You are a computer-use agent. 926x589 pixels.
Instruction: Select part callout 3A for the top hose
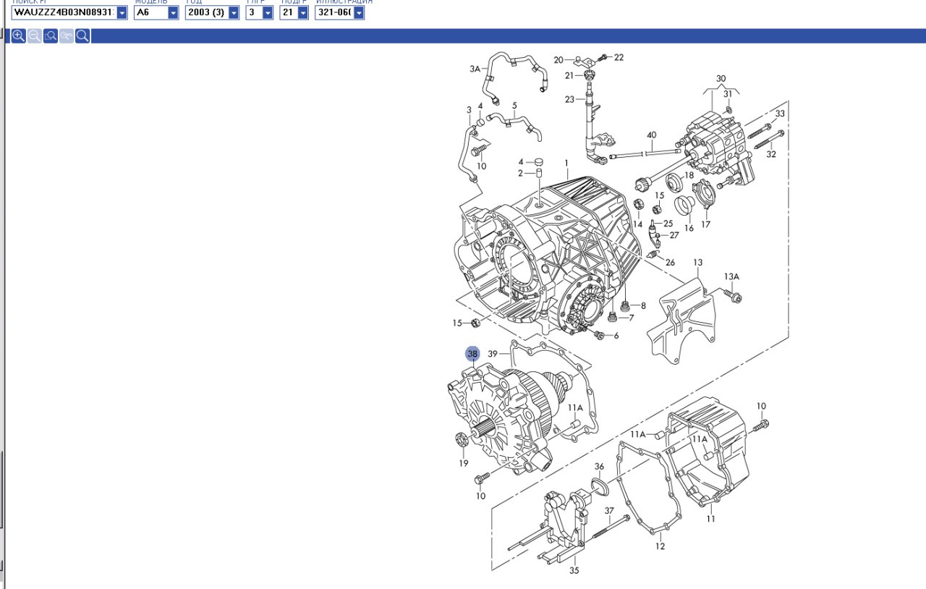[475, 69]
